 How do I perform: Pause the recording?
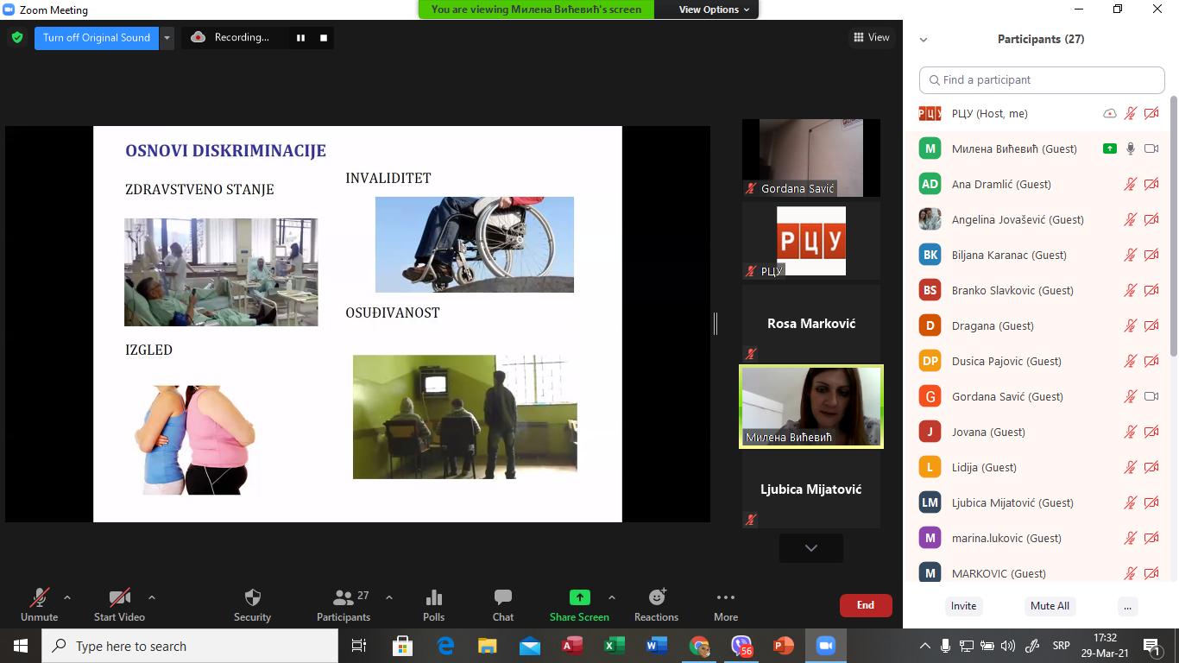pos(300,38)
